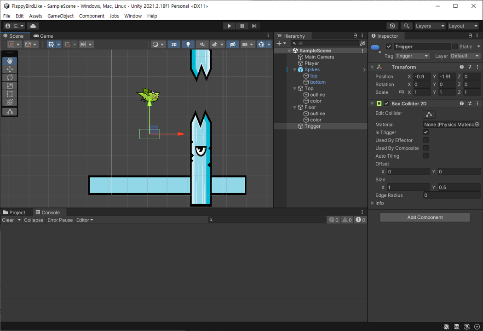The width and height of the screenshot is (483, 331).
Task: Collapse the Transform component
Action: tap(373, 67)
